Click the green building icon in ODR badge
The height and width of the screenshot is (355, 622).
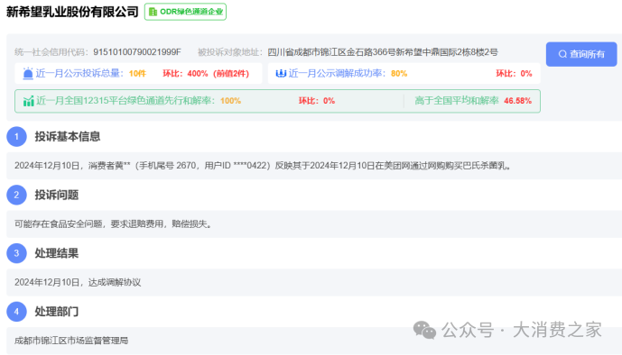(153, 12)
